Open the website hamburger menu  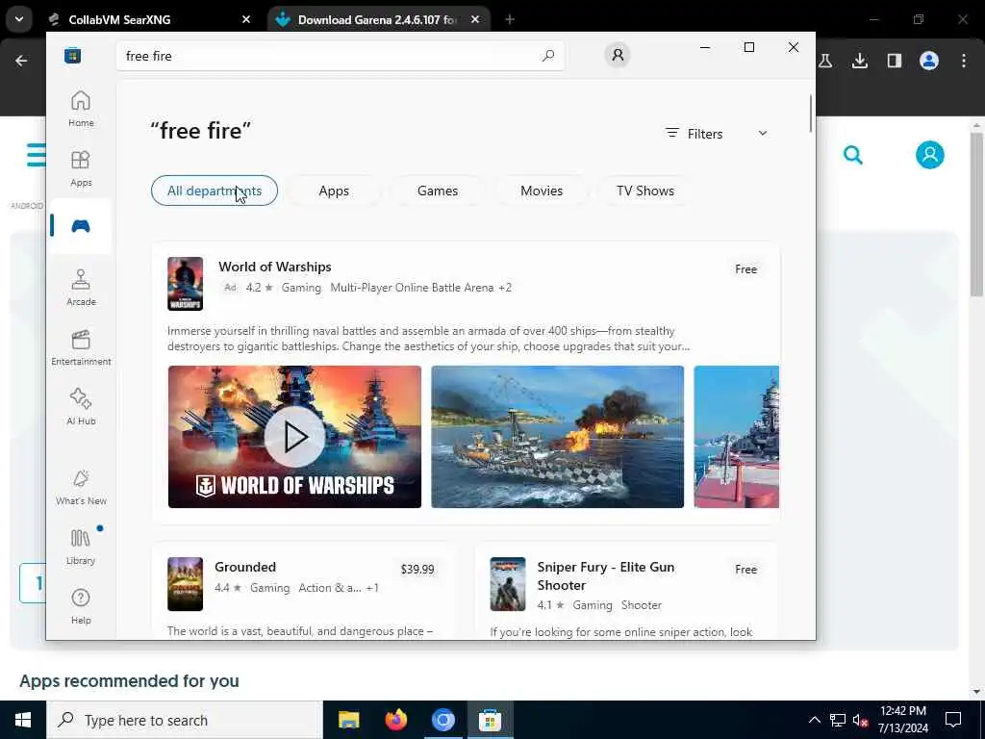(36, 155)
